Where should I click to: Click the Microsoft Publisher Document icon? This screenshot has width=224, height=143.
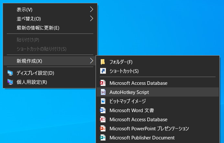click(103, 138)
